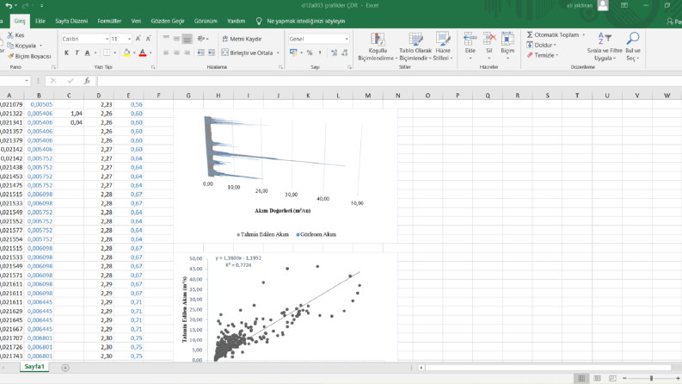This screenshot has width=682, height=384.
Task: Open Bul ve Seç search menu
Action: coord(633,46)
